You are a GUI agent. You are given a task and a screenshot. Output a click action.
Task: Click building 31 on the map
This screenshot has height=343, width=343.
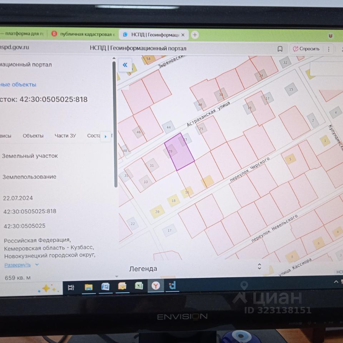coord(151,165)
